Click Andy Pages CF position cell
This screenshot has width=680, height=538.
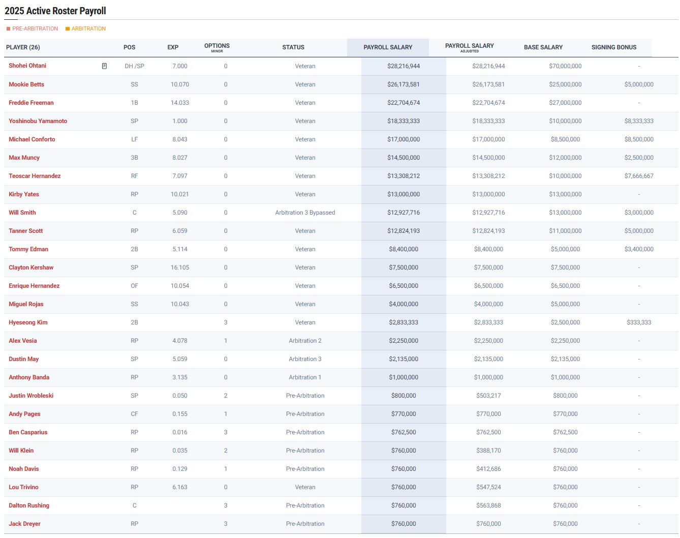134,414
